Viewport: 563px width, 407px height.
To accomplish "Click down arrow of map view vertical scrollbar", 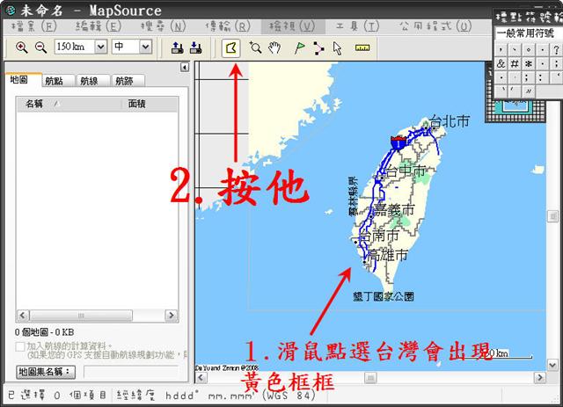I will click(552, 365).
